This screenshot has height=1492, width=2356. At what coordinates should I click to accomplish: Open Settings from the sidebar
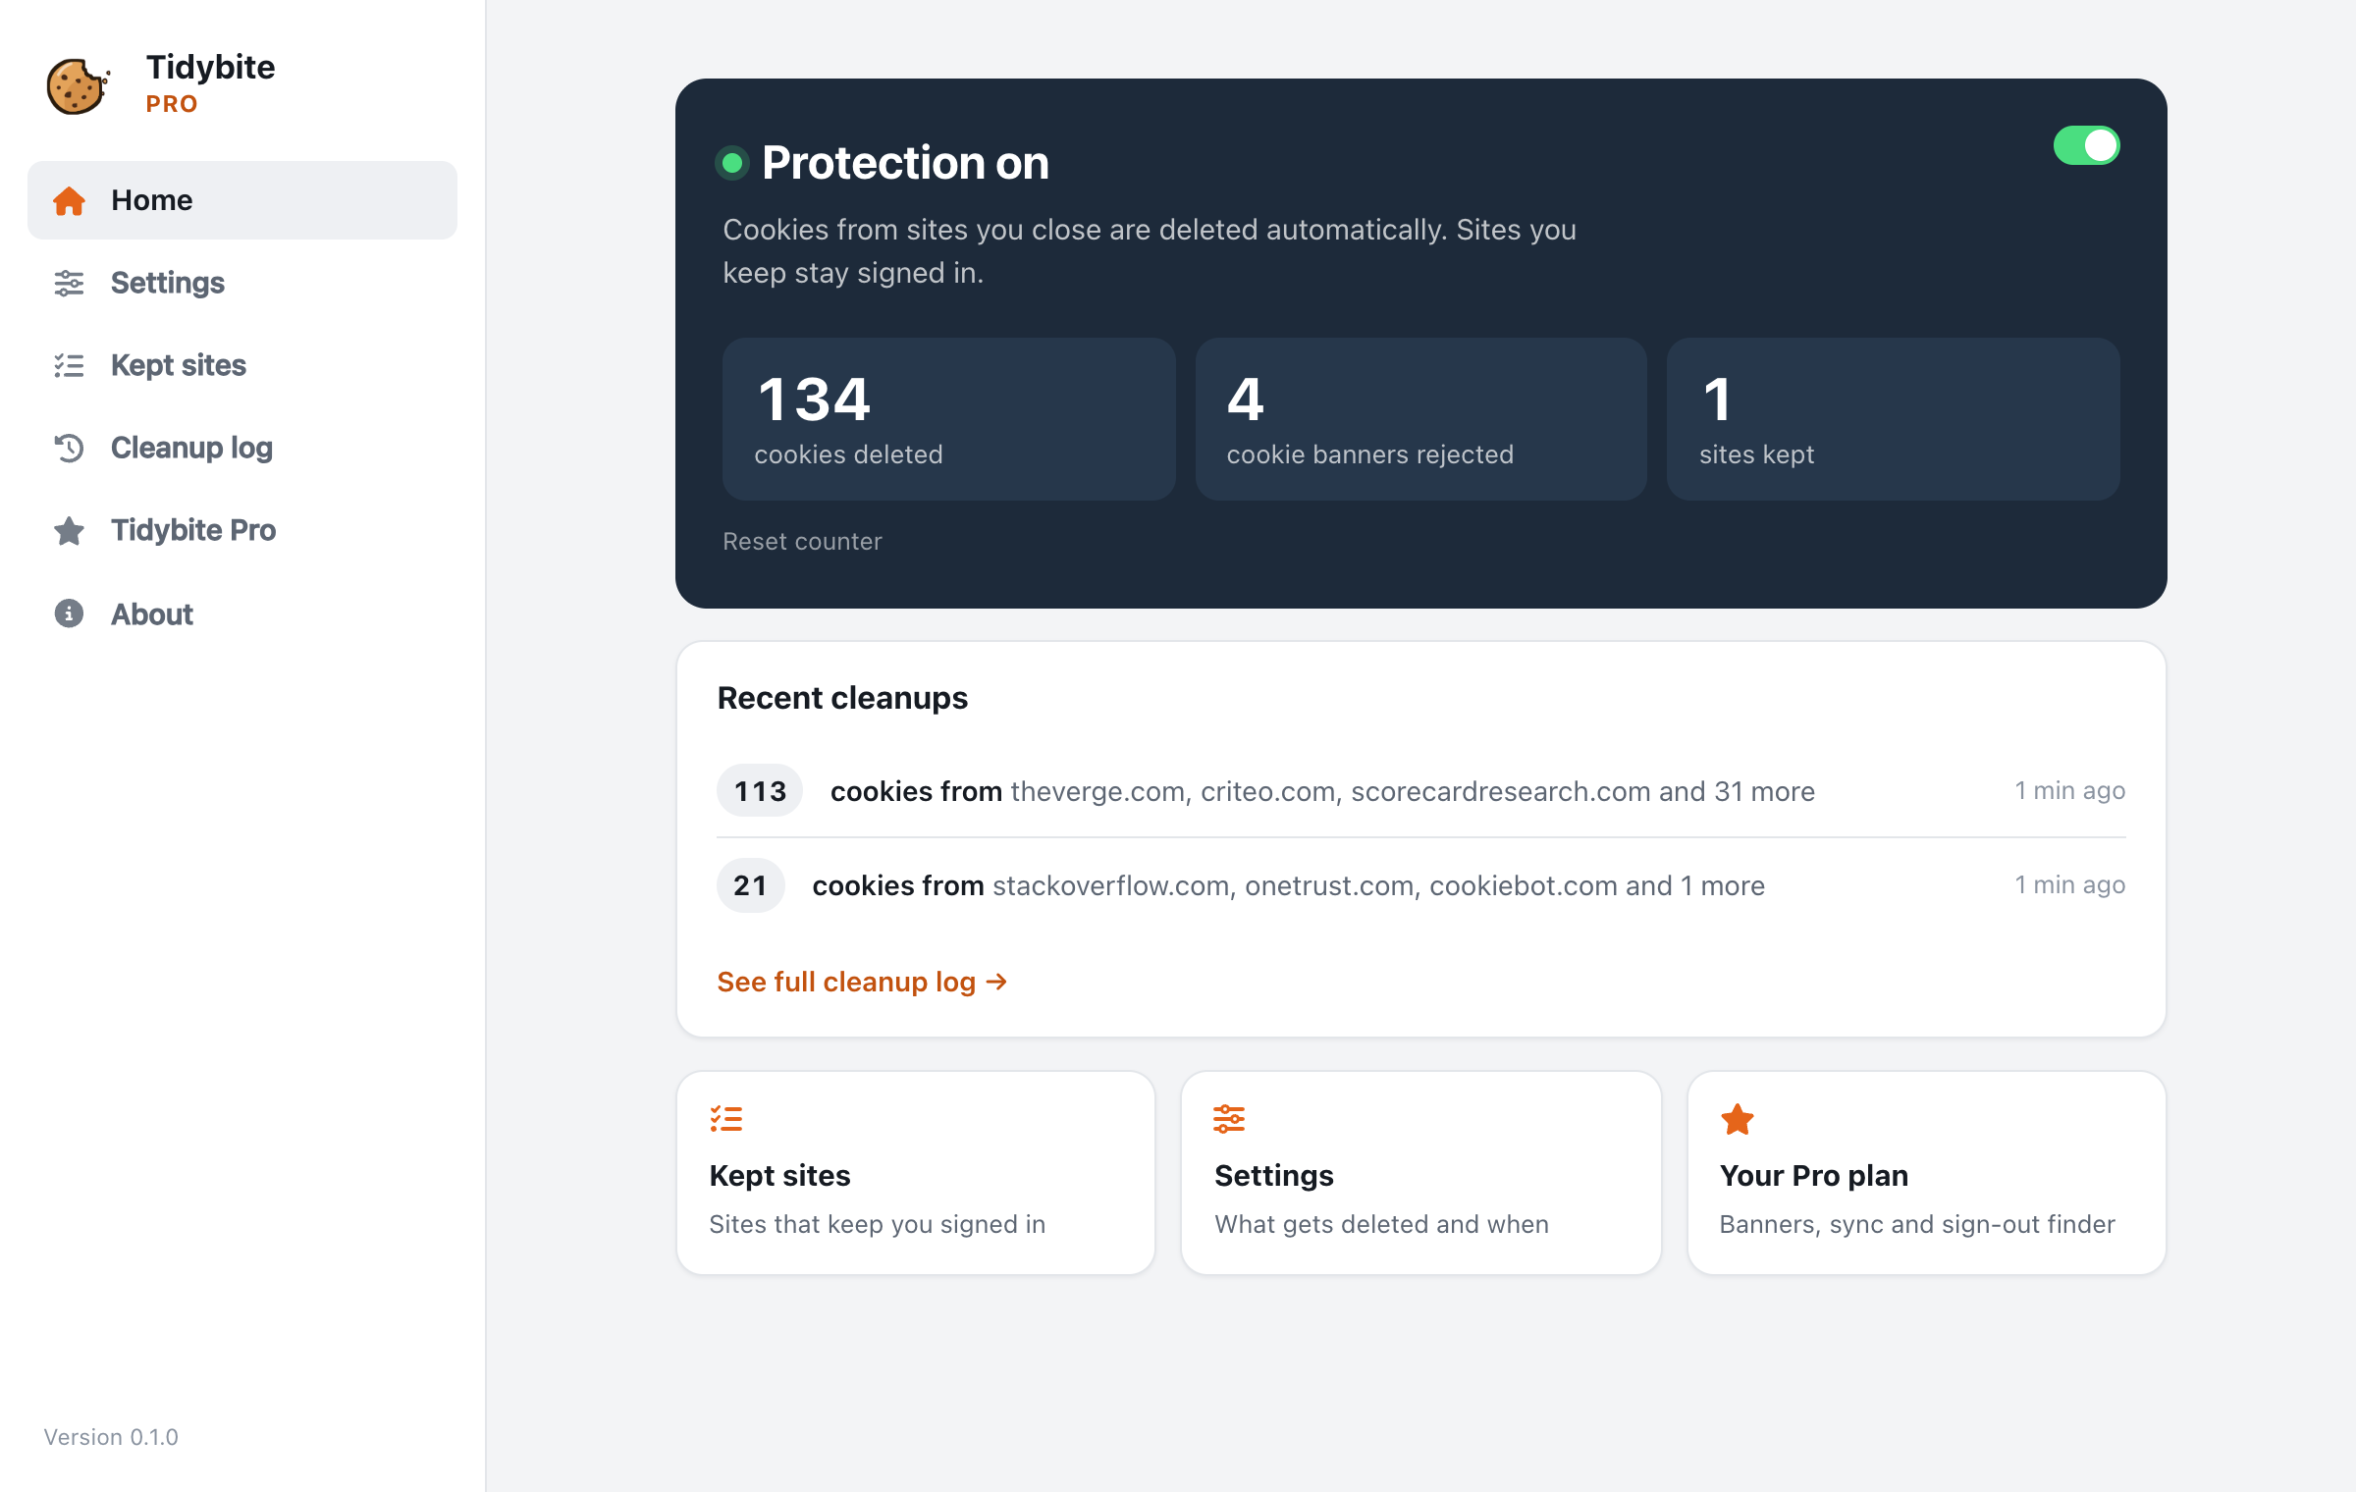click(x=242, y=283)
